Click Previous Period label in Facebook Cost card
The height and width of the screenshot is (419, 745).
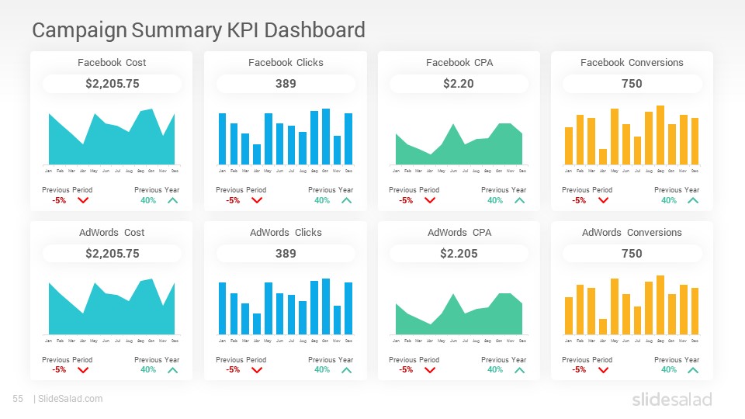pos(67,189)
